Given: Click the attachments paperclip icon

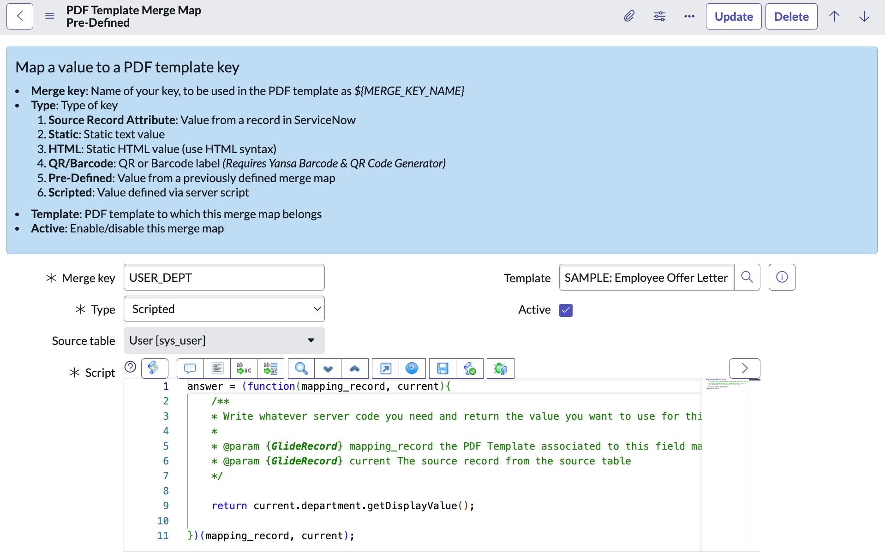Looking at the screenshot, I should point(629,17).
